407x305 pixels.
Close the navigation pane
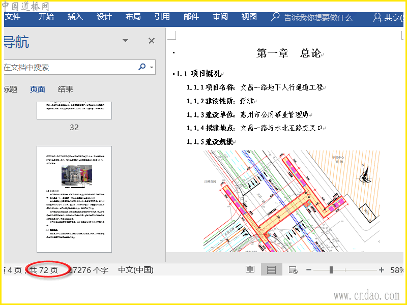(151, 41)
